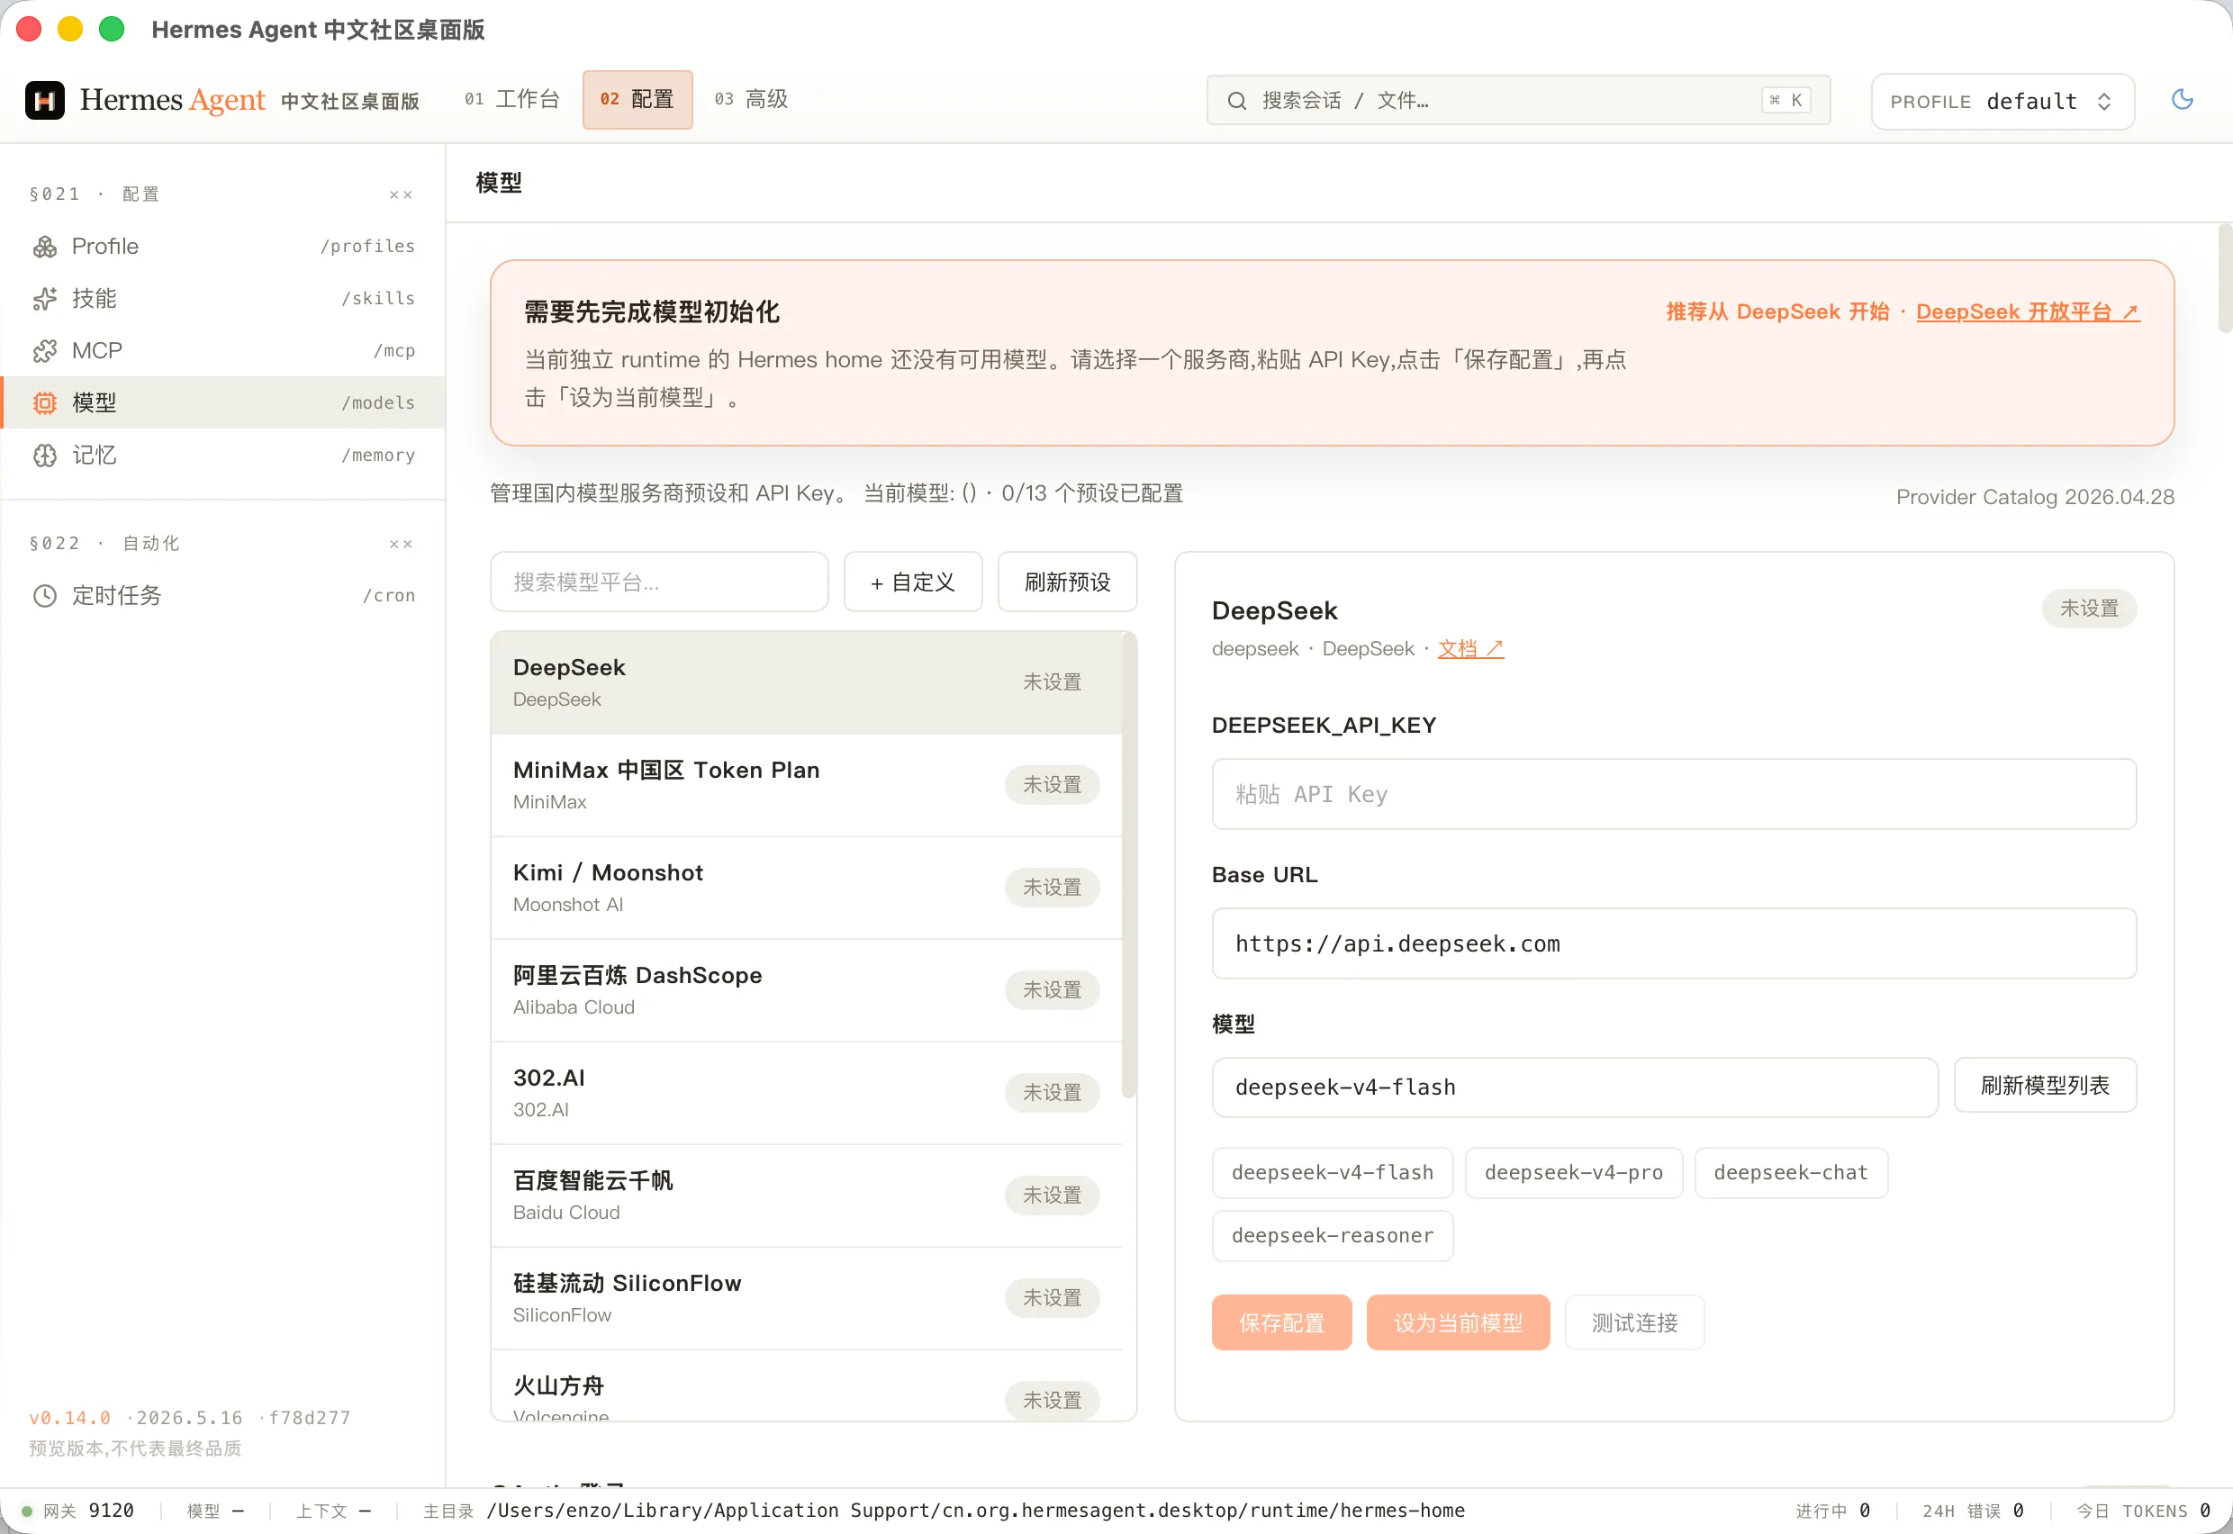This screenshot has height=1534, width=2233.
Task: Click the 定时任务 clock icon
Action: pos(45,596)
